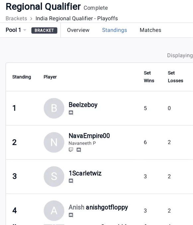Open the NavaEmpire00 player name link

[89, 136]
